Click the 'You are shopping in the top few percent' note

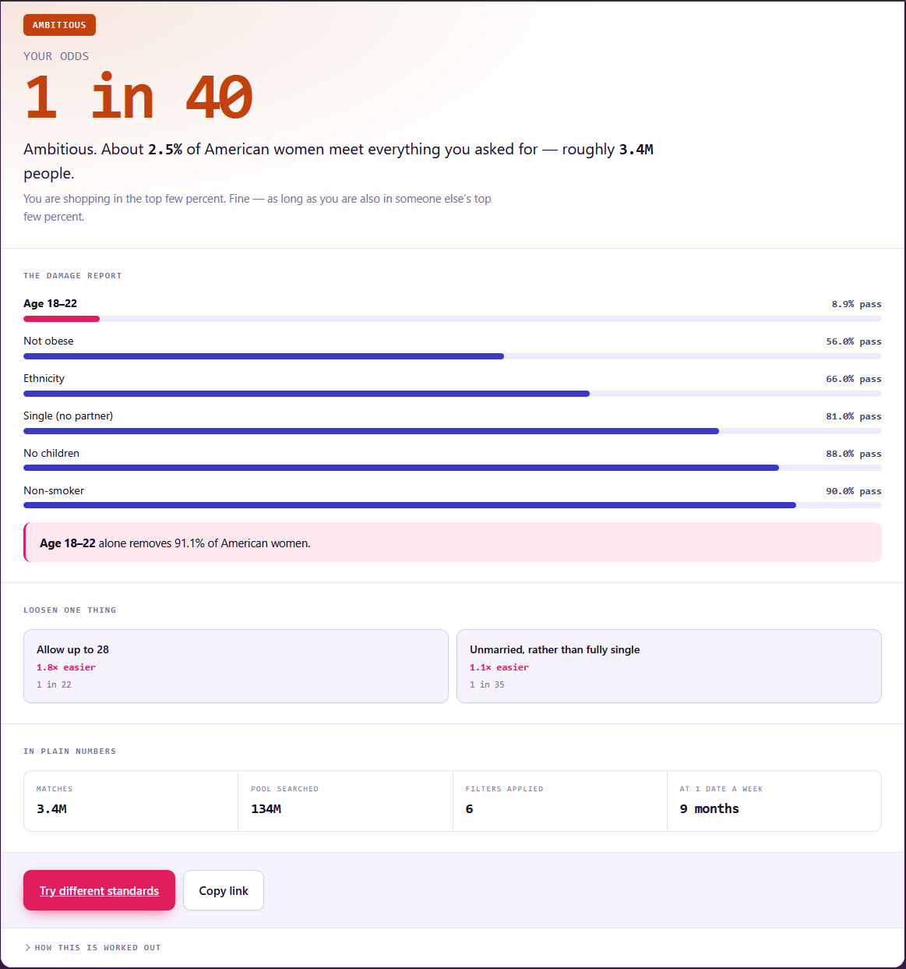pyautogui.click(x=257, y=207)
